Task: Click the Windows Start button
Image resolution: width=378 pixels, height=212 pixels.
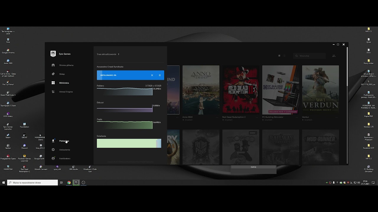Action: coord(4,183)
